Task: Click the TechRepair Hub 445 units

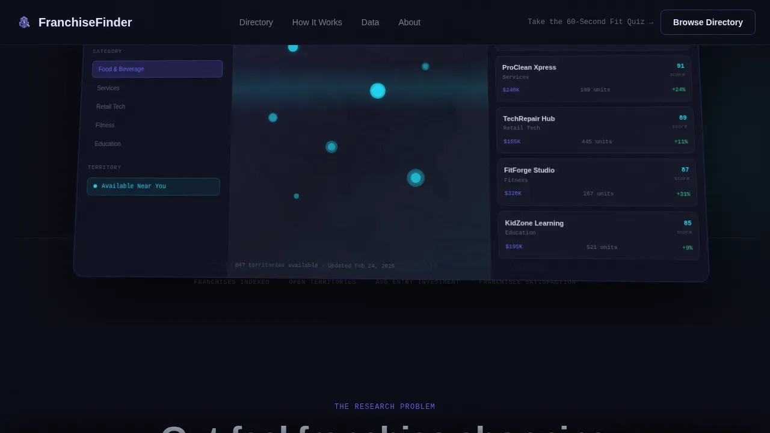Action: coord(597,142)
